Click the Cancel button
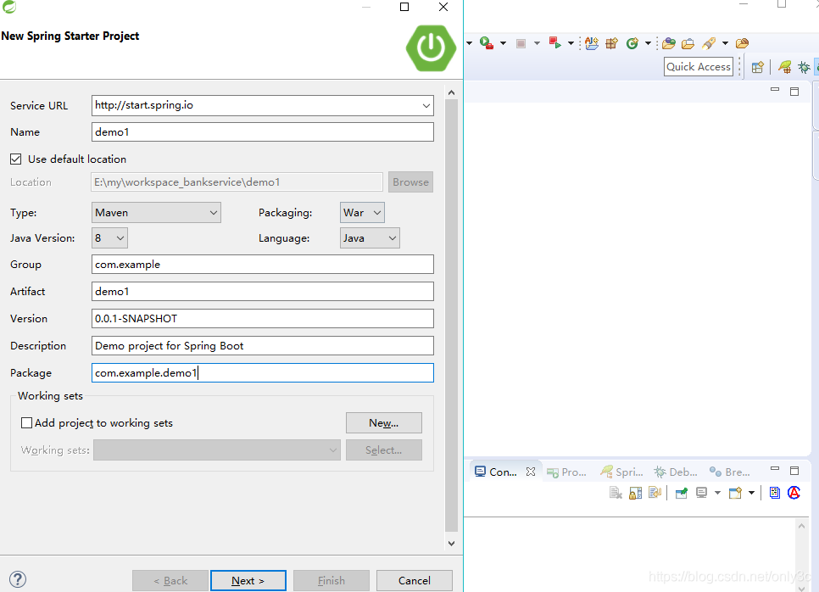The image size is (819, 592). (x=415, y=580)
